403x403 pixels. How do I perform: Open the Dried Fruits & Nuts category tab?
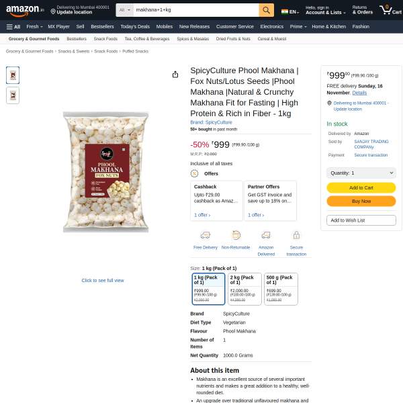233,39
